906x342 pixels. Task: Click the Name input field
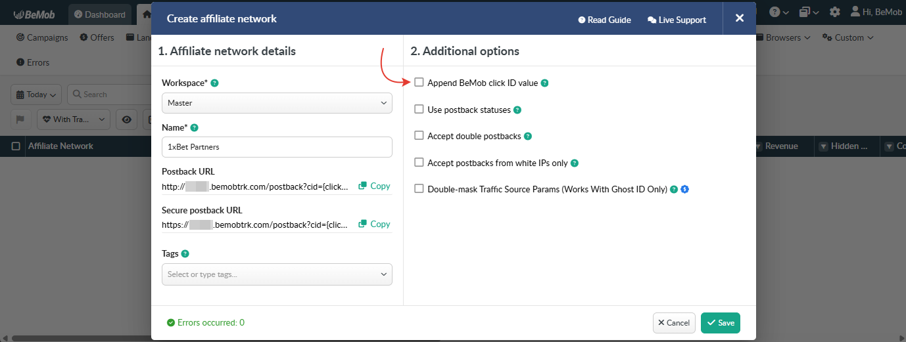coord(277,147)
